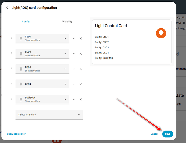Remove the CSD1 entity row

[x=80, y=39]
